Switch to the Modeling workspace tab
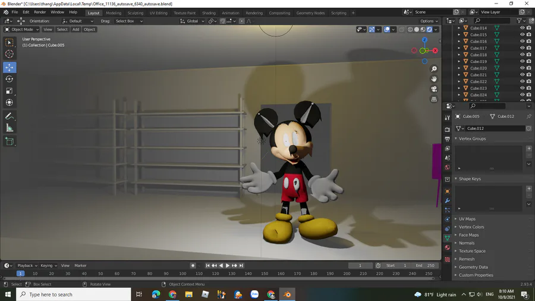The height and width of the screenshot is (301, 535). coord(114,13)
